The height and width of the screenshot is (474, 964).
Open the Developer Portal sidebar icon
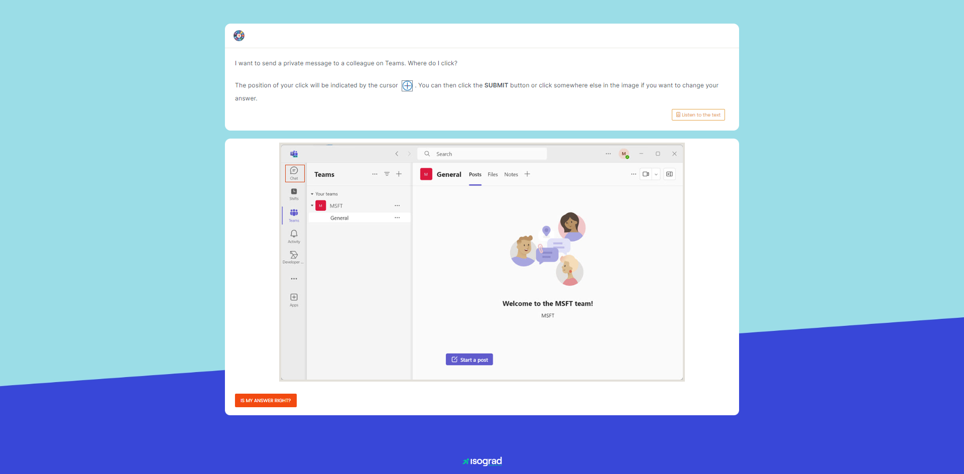(x=294, y=257)
